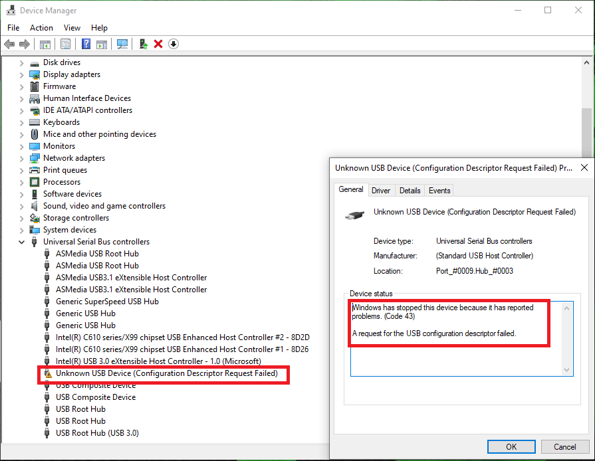Click the red X Uninstall device icon
The image size is (595, 461).
[158, 44]
